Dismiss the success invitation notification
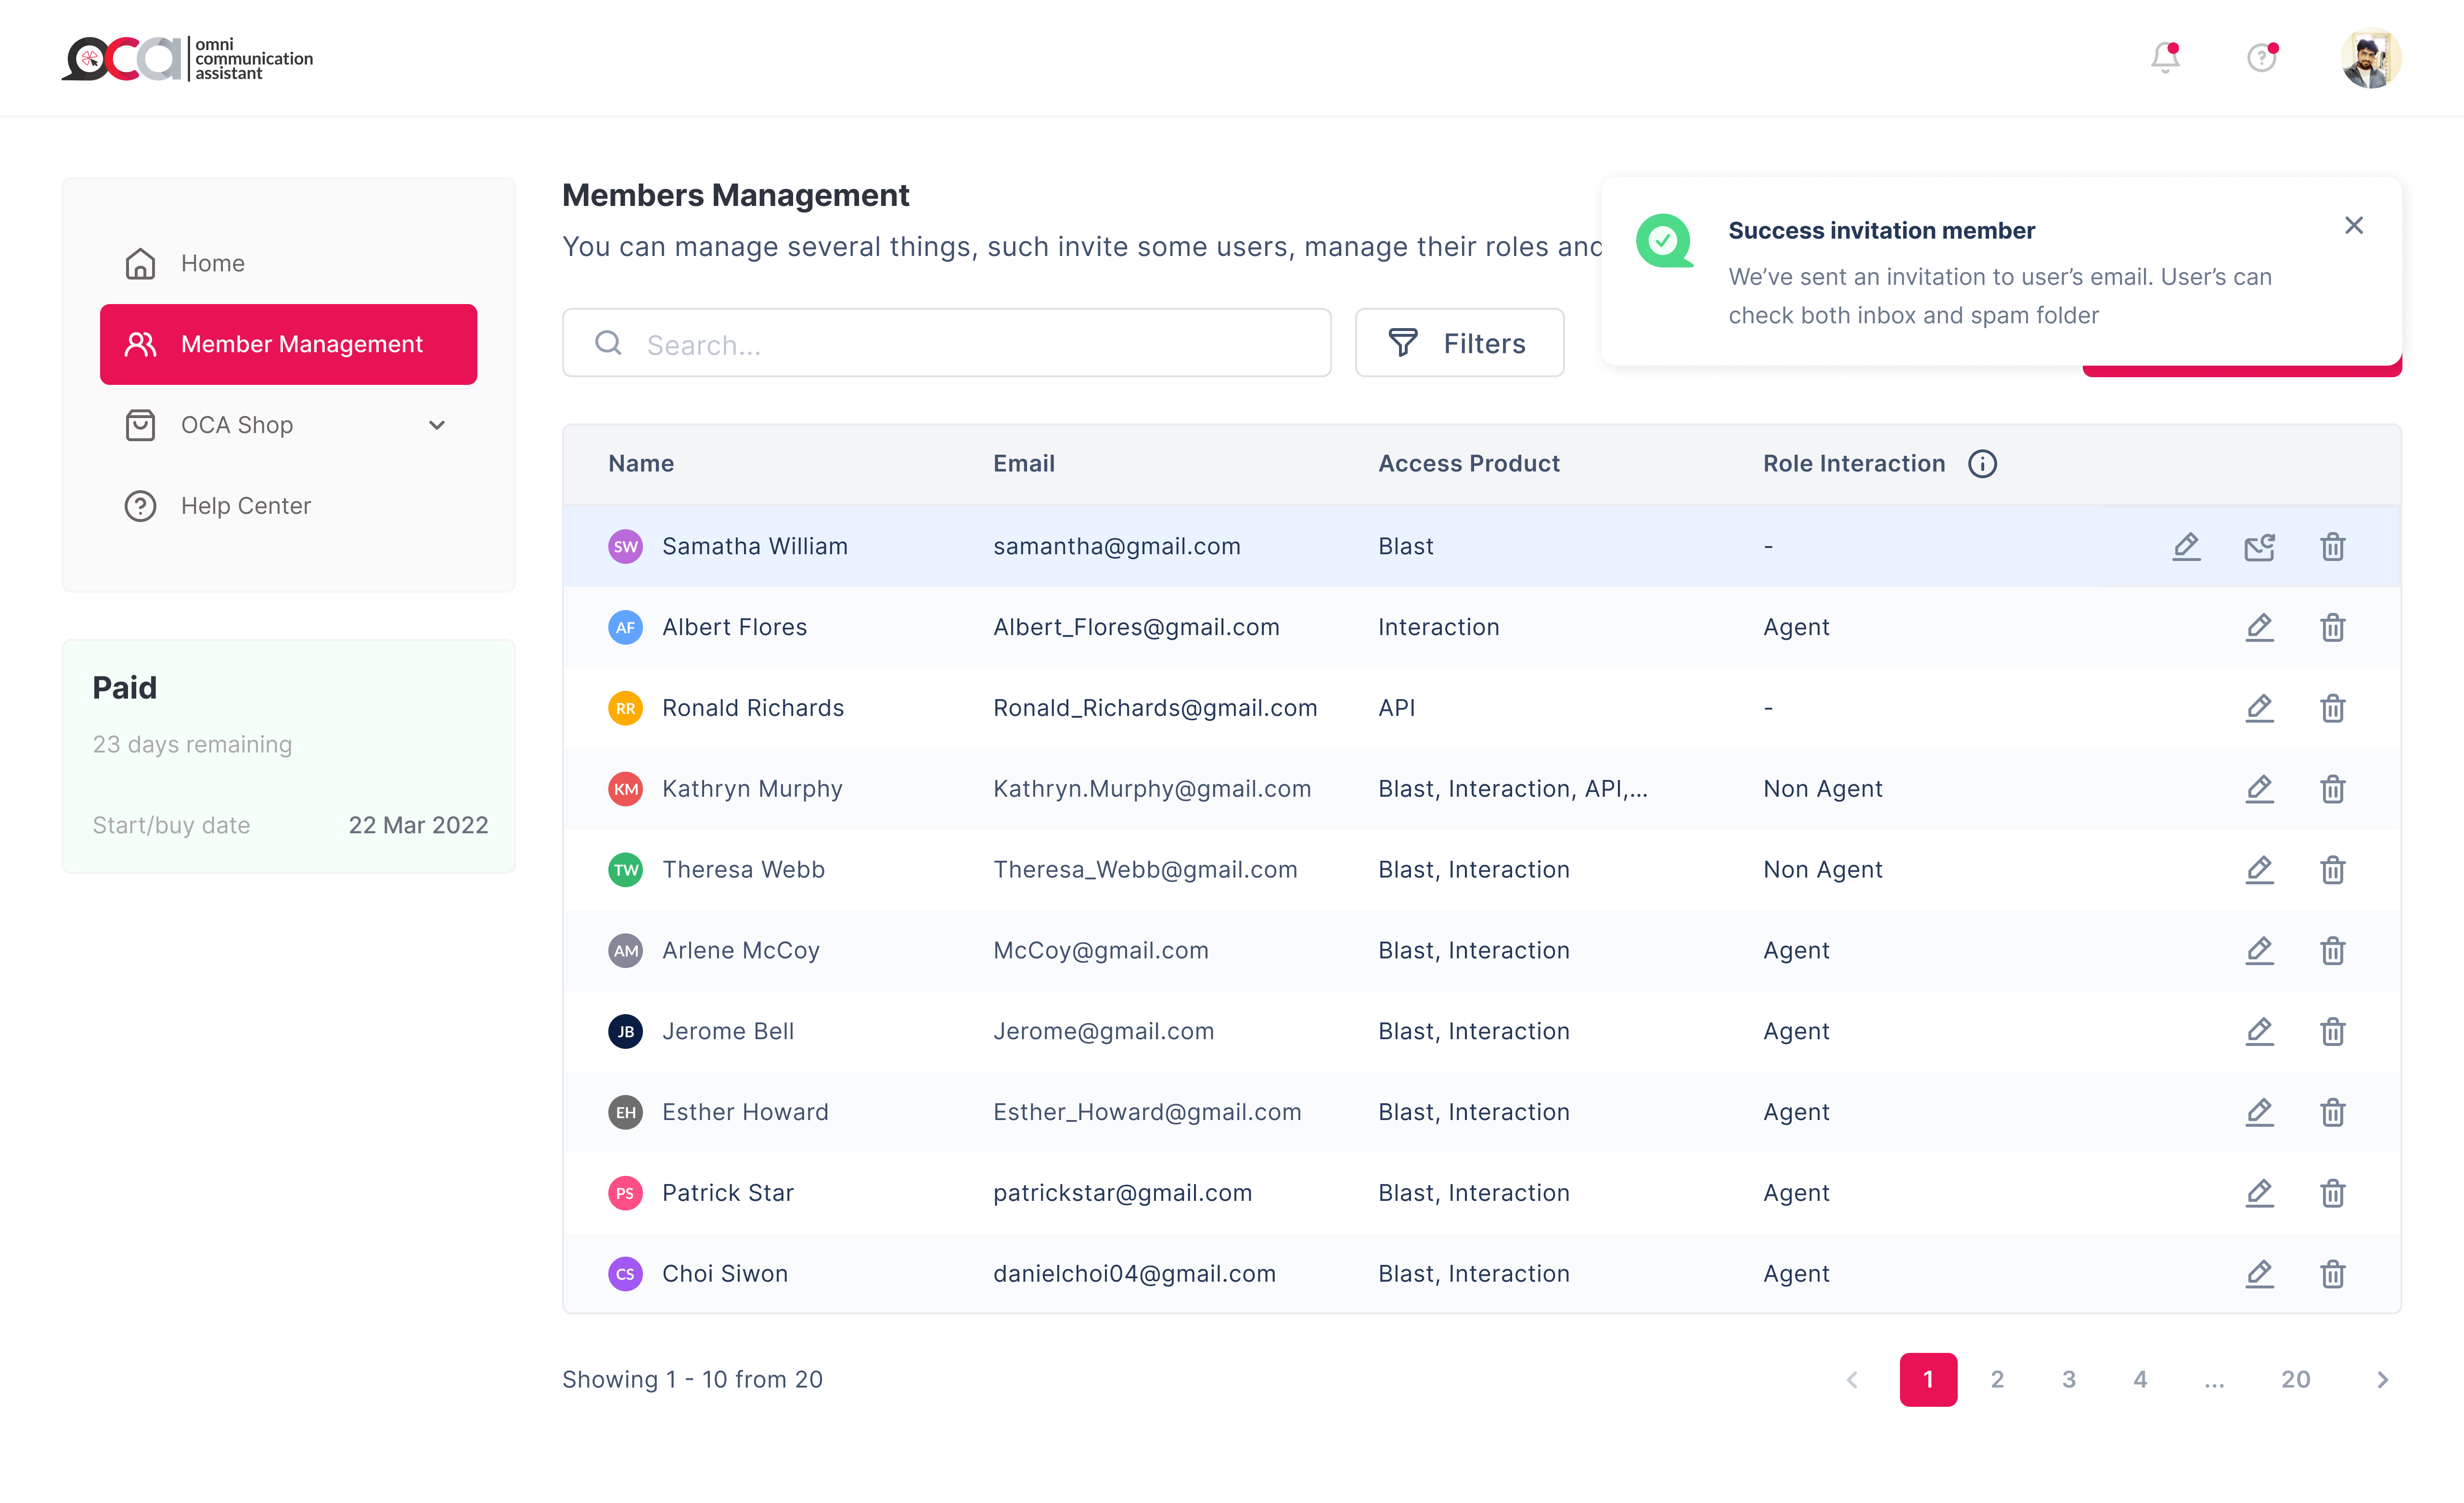Screen dimensions: 2464x1503 click(2353, 226)
